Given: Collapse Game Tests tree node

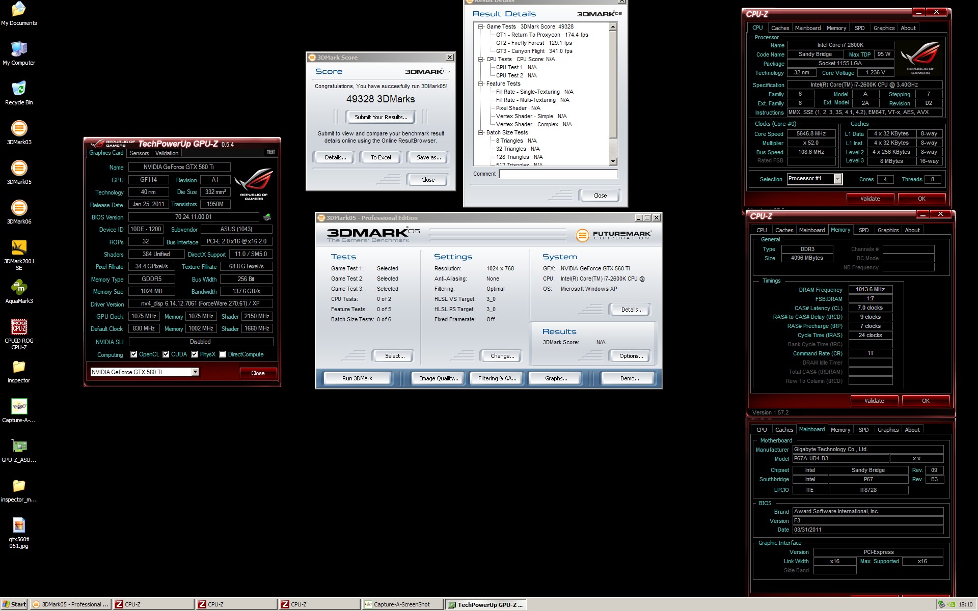Looking at the screenshot, I should [480, 26].
